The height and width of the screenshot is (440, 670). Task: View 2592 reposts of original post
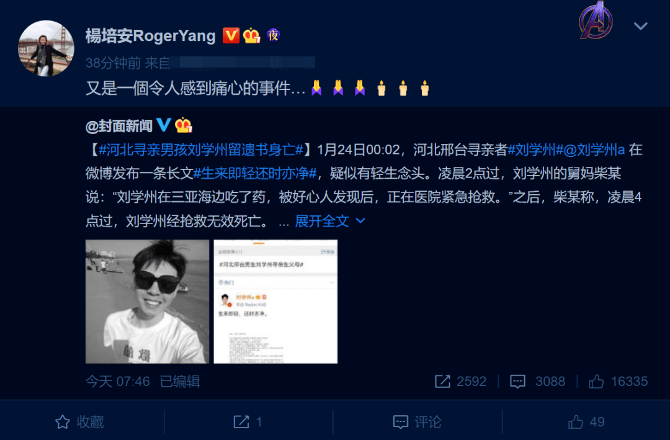point(460,382)
